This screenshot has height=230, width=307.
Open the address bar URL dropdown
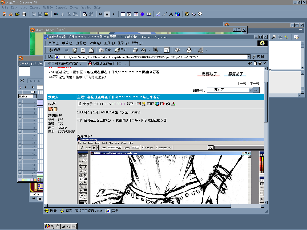[249, 57]
